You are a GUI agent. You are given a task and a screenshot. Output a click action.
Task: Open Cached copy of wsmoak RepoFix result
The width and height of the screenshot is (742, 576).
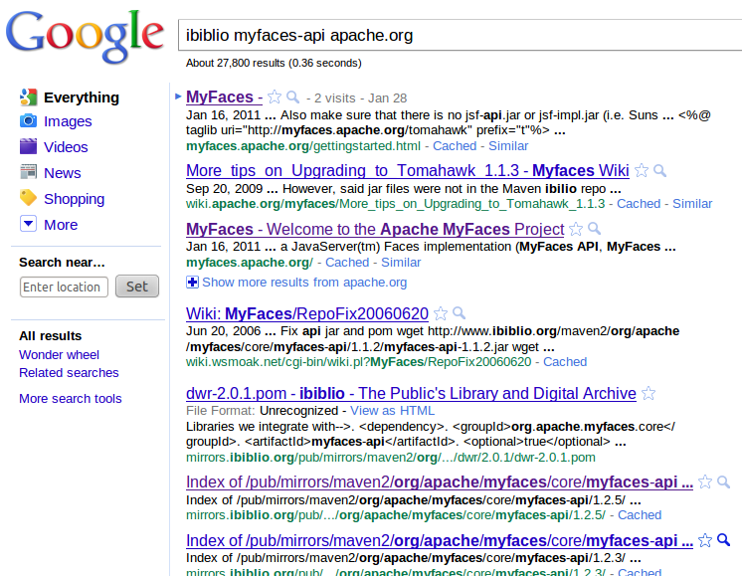point(565,361)
